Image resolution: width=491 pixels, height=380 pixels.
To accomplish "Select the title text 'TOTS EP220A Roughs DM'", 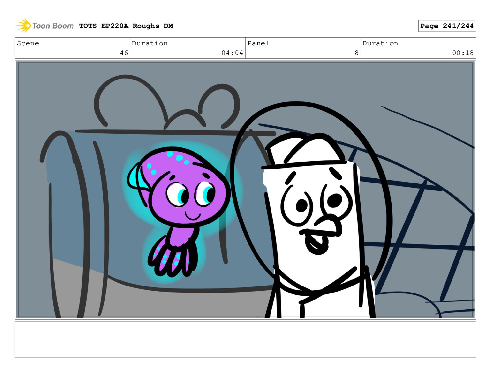I will tap(126, 26).
